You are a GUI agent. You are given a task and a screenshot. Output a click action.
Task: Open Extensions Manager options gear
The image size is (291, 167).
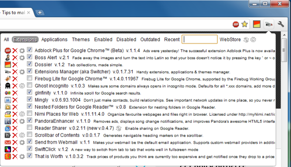(x=22, y=72)
